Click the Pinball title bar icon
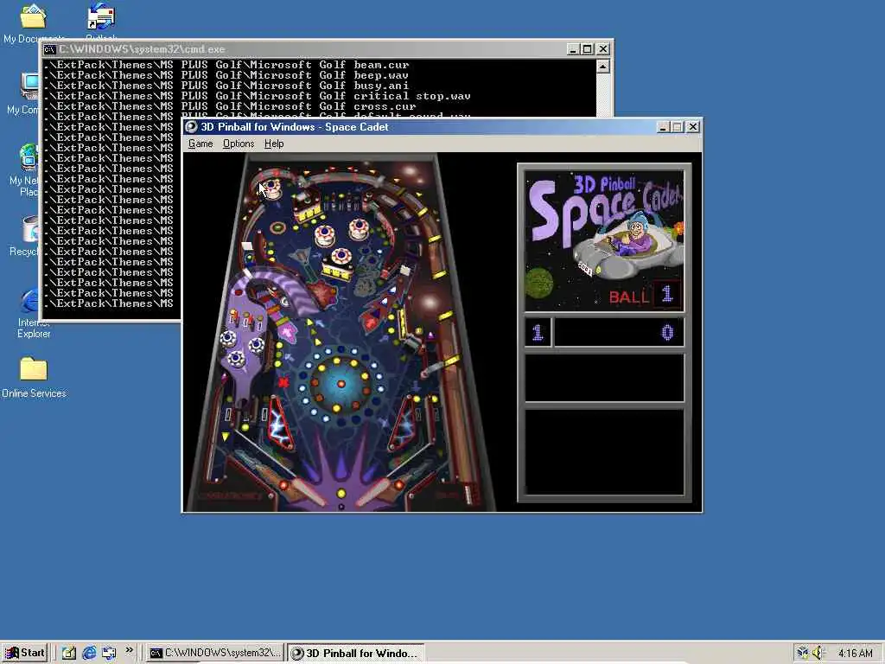The image size is (885, 664). pos(191,127)
